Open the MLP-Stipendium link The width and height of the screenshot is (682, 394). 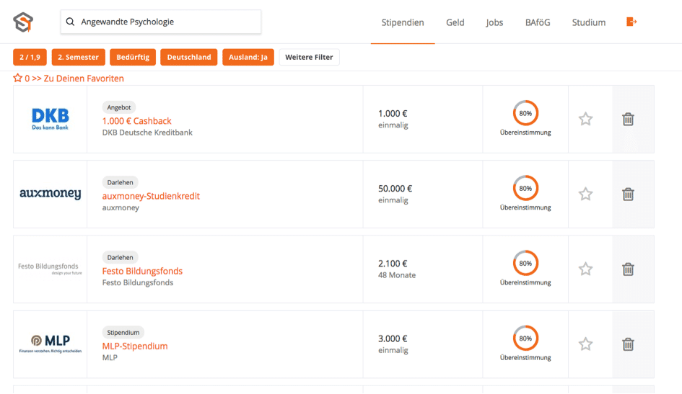point(135,346)
